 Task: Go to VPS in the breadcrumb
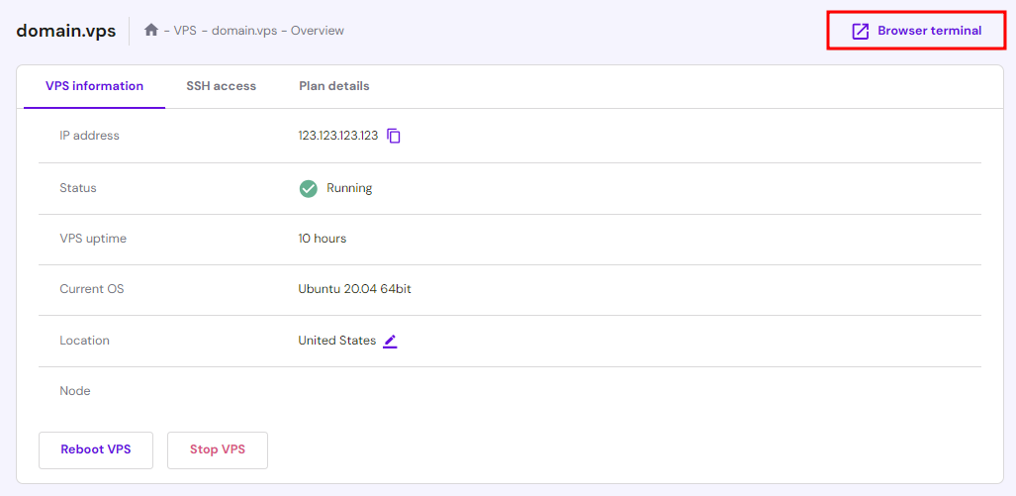(185, 31)
